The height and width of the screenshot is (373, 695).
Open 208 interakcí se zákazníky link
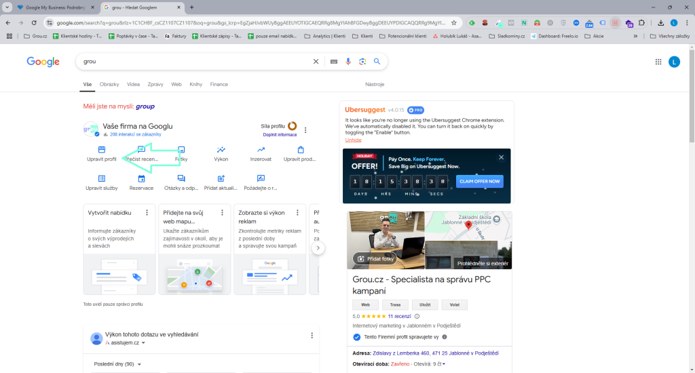[x=136, y=134]
